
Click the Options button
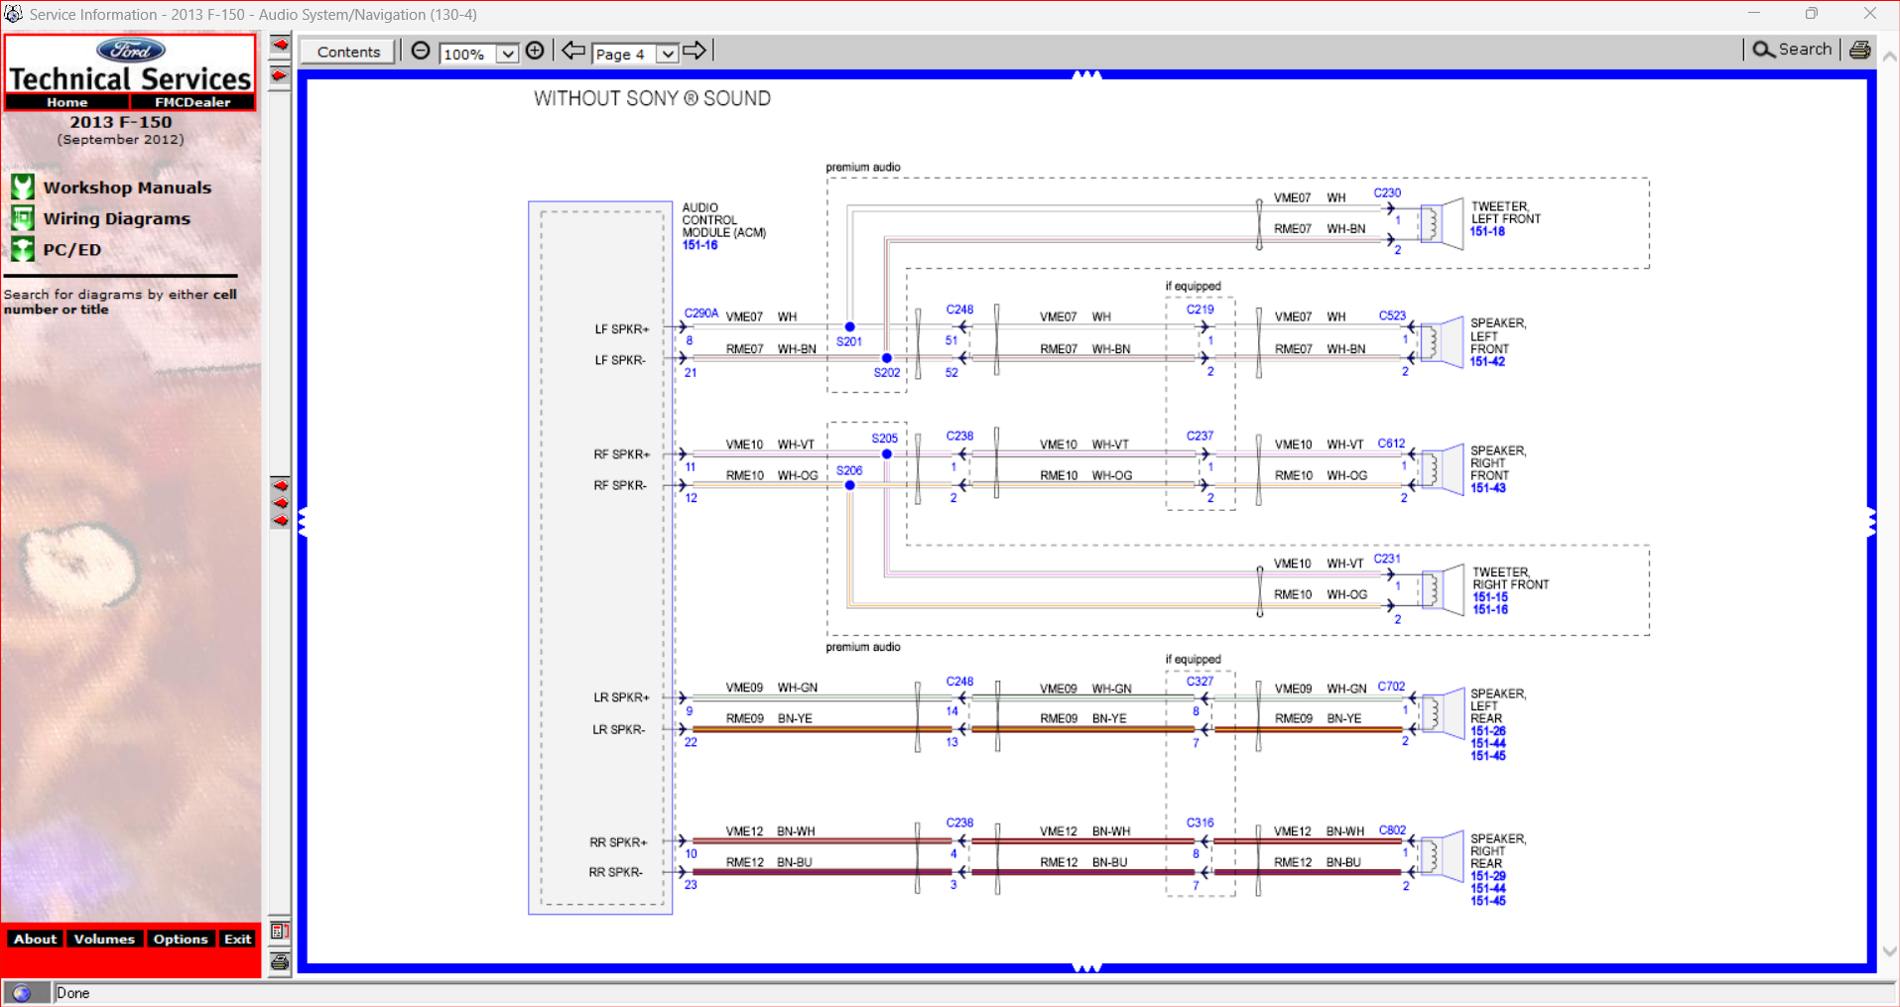[181, 939]
